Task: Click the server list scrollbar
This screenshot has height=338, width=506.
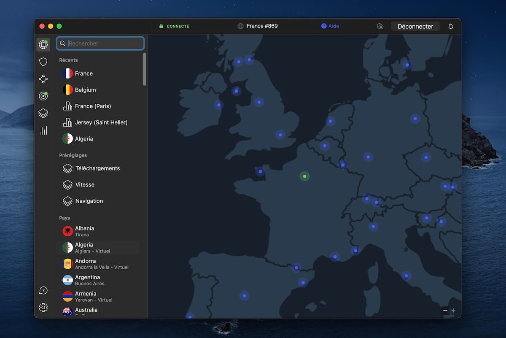Action: pyautogui.click(x=145, y=69)
